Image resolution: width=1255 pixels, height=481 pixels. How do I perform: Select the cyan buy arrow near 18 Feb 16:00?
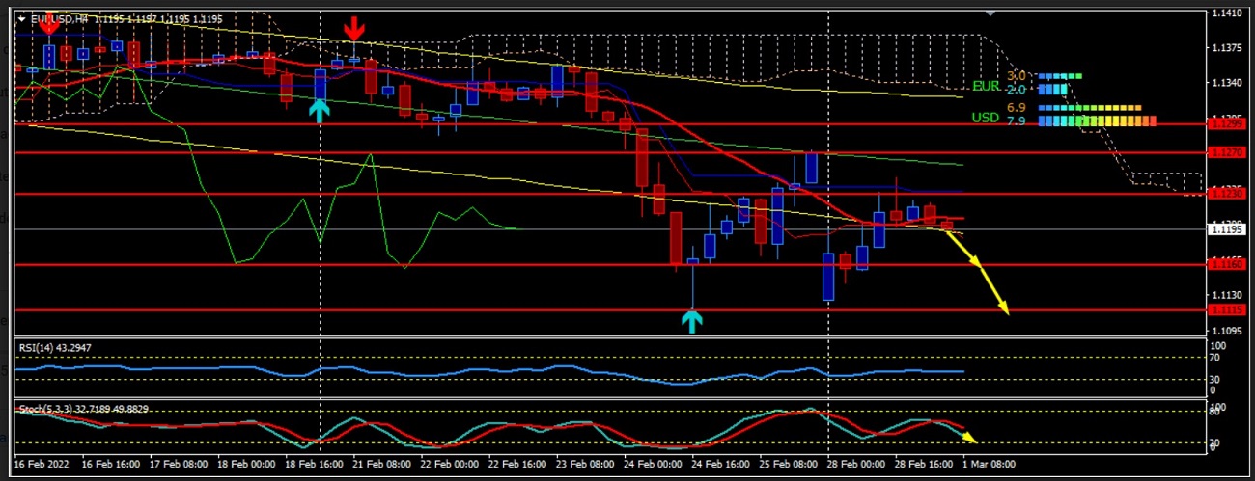[x=320, y=110]
